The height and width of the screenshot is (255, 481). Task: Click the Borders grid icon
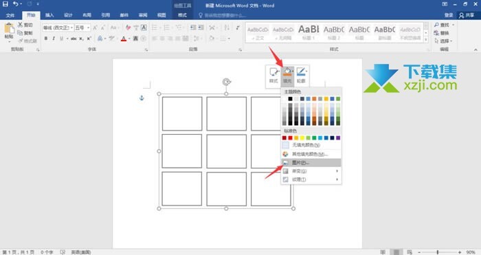[x=223, y=38]
